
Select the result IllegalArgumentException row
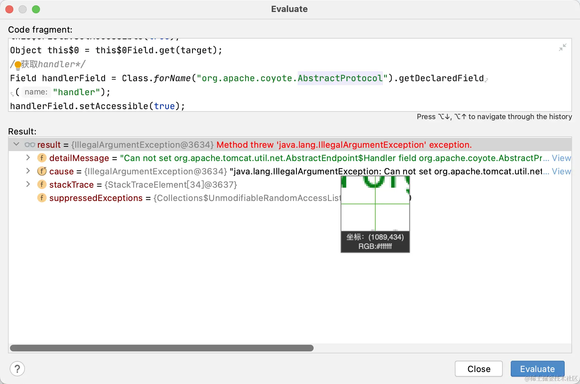click(x=290, y=145)
